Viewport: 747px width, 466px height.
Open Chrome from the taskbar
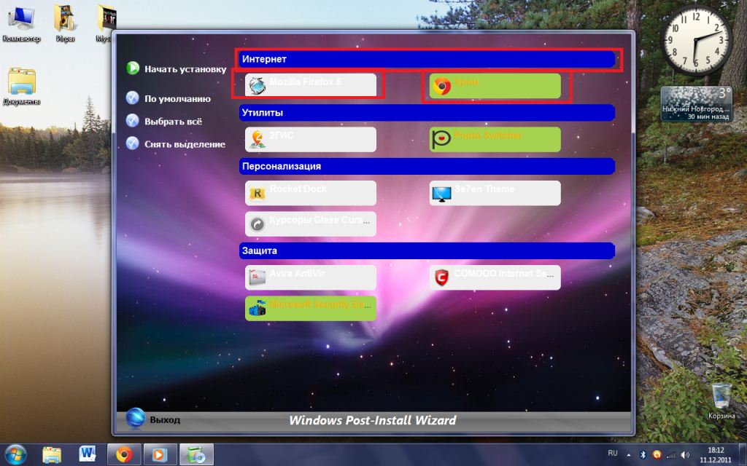(124, 455)
